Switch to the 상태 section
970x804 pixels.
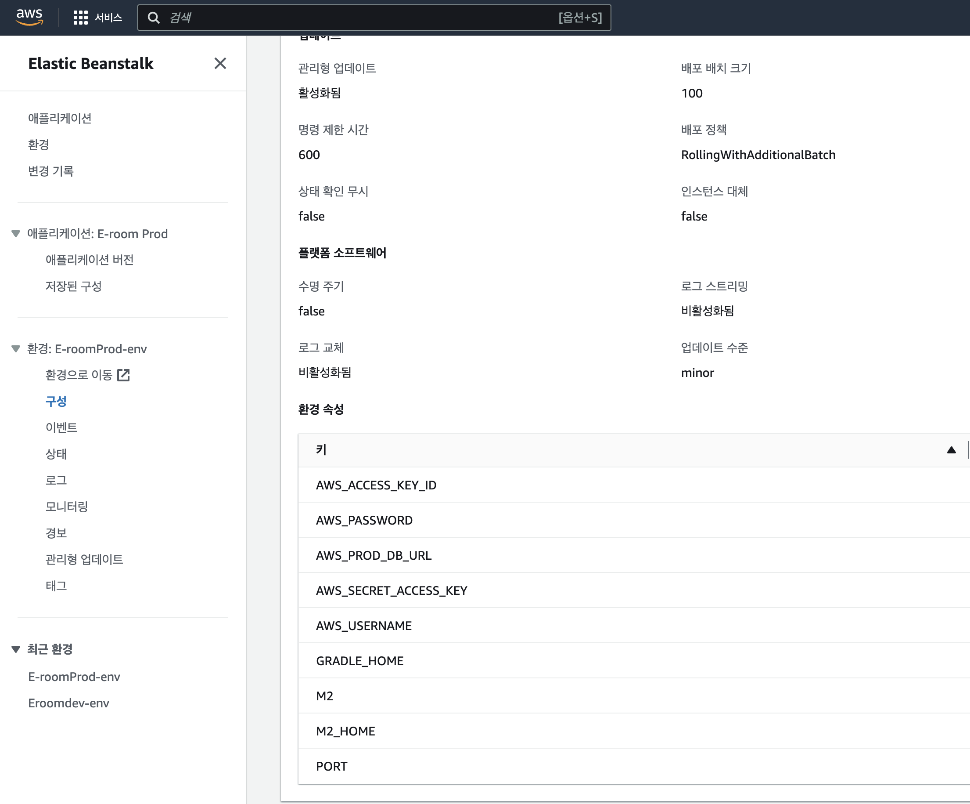[55, 453]
